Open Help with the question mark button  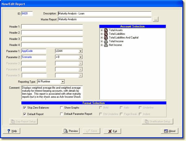coord(12,131)
